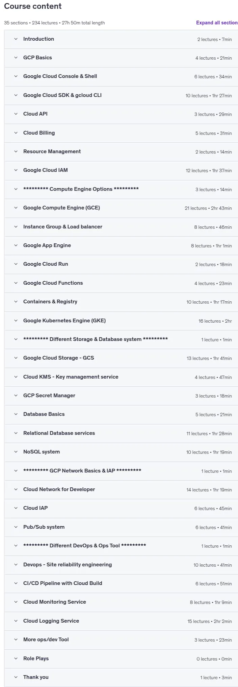
Task: Open the Cloud KMS - Key management service section
Action: [121, 377]
